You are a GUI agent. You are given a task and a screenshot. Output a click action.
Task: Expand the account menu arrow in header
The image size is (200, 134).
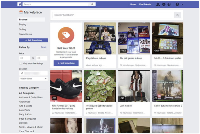(182, 4)
